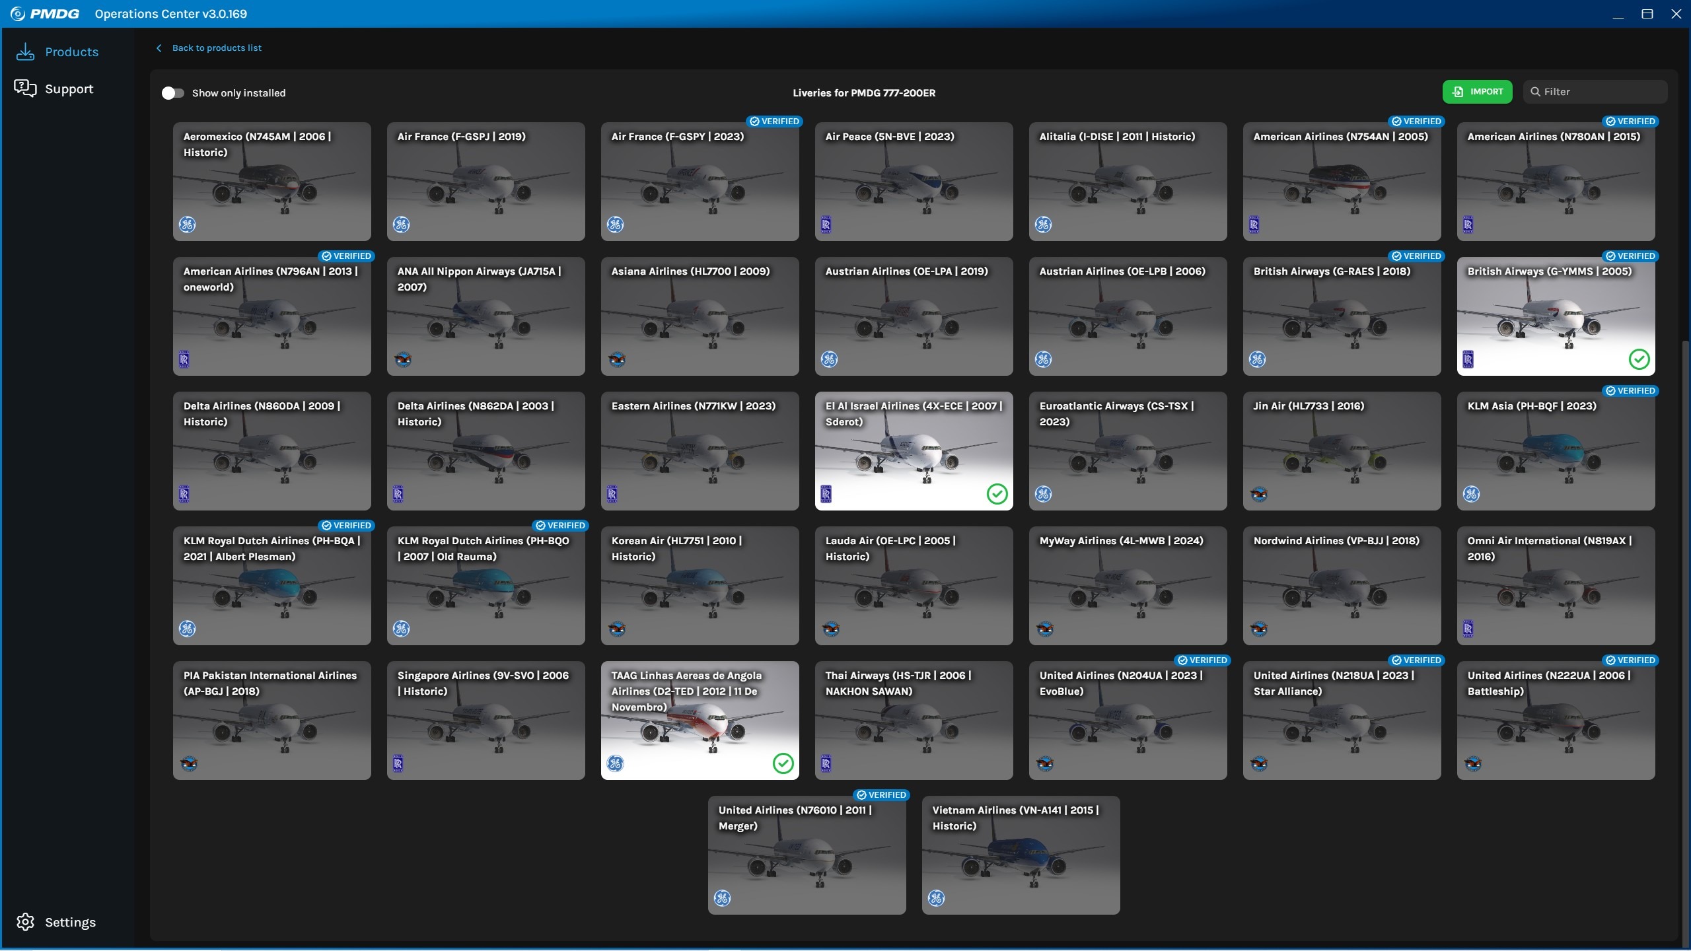Image resolution: width=1691 pixels, height=951 pixels.
Task: Click the back chevron arrow
Action: [159, 48]
